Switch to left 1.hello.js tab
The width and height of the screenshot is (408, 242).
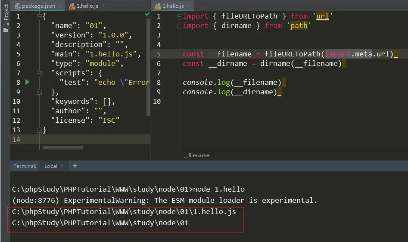(x=87, y=6)
